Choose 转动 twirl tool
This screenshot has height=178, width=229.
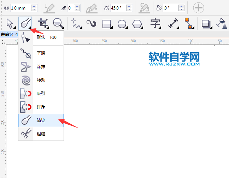[41, 80]
